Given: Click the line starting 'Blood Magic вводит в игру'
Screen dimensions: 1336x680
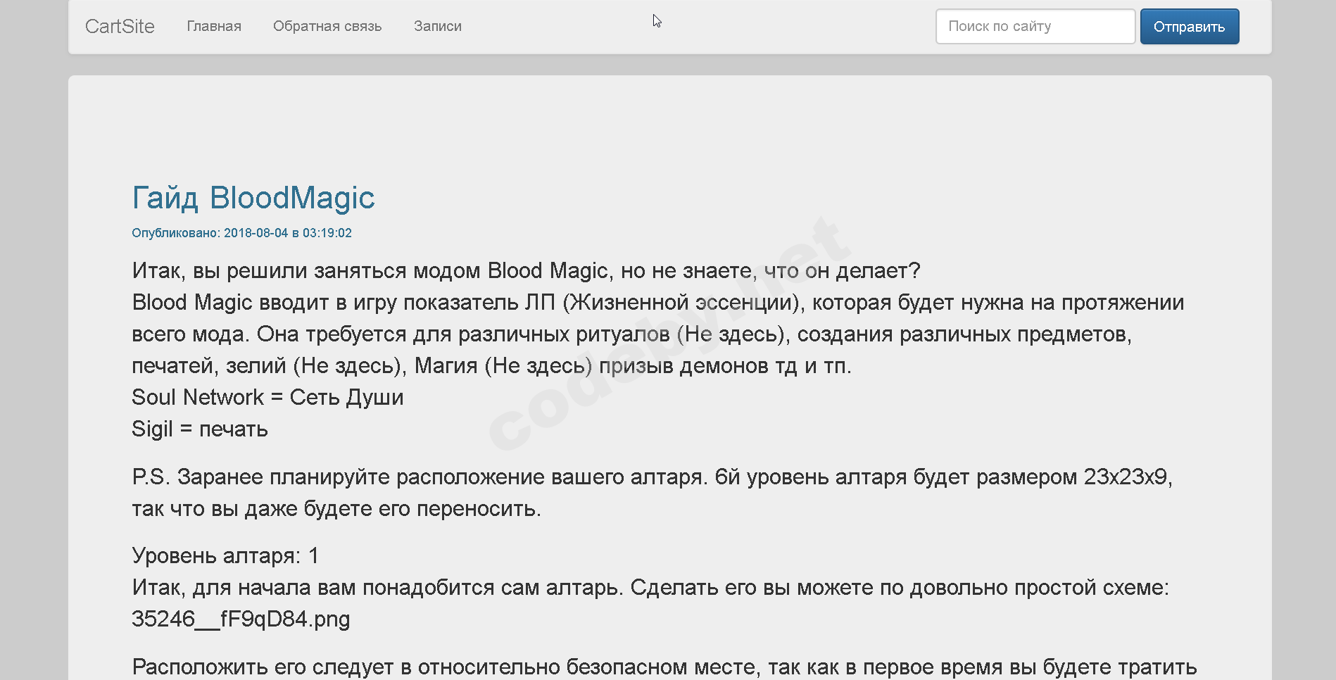Looking at the screenshot, I should pos(657,302).
